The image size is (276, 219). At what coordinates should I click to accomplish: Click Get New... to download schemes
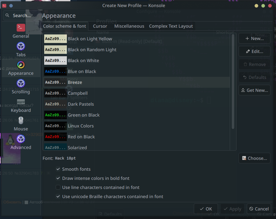[254, 90]
